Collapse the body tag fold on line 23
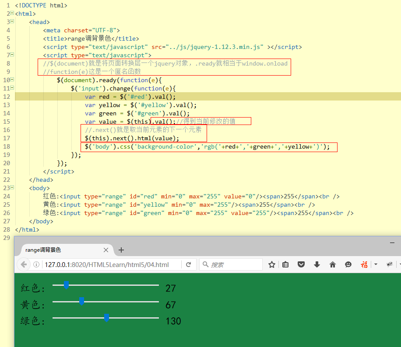Screen dimensions: 401x347 [12, 188]
